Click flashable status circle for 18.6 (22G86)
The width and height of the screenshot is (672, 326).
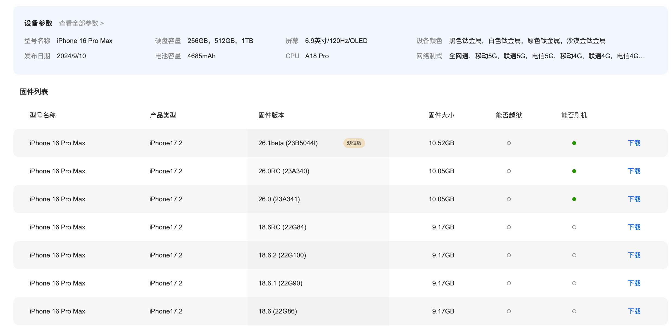[574, 311]
